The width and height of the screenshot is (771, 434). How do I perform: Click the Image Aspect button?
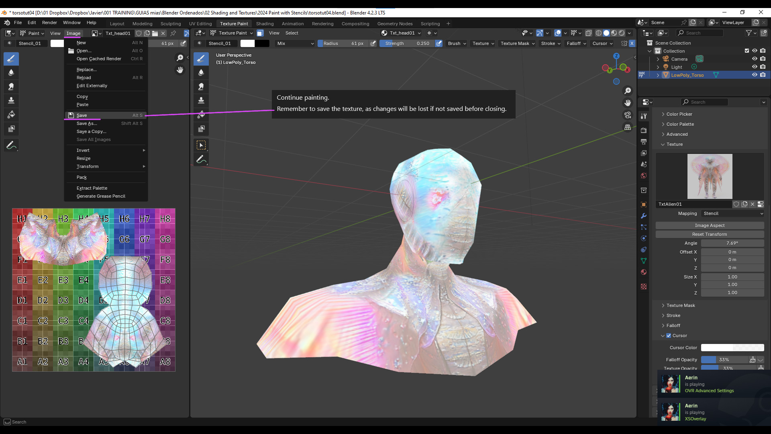[x=710, y=225]
